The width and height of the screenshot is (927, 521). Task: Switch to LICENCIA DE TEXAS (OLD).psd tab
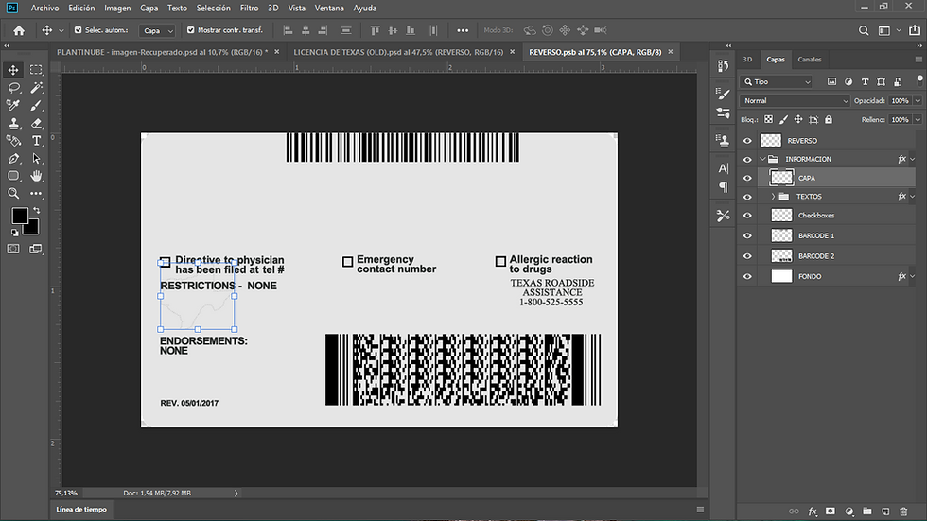(398, 52)
